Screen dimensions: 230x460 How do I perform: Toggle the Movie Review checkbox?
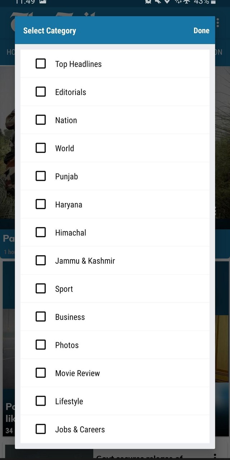click(41, 373)
